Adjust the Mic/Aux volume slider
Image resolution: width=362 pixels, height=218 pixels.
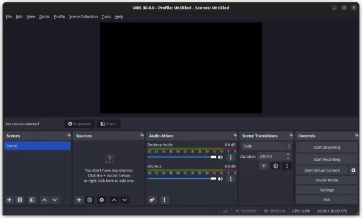click(x=182, y=179)
